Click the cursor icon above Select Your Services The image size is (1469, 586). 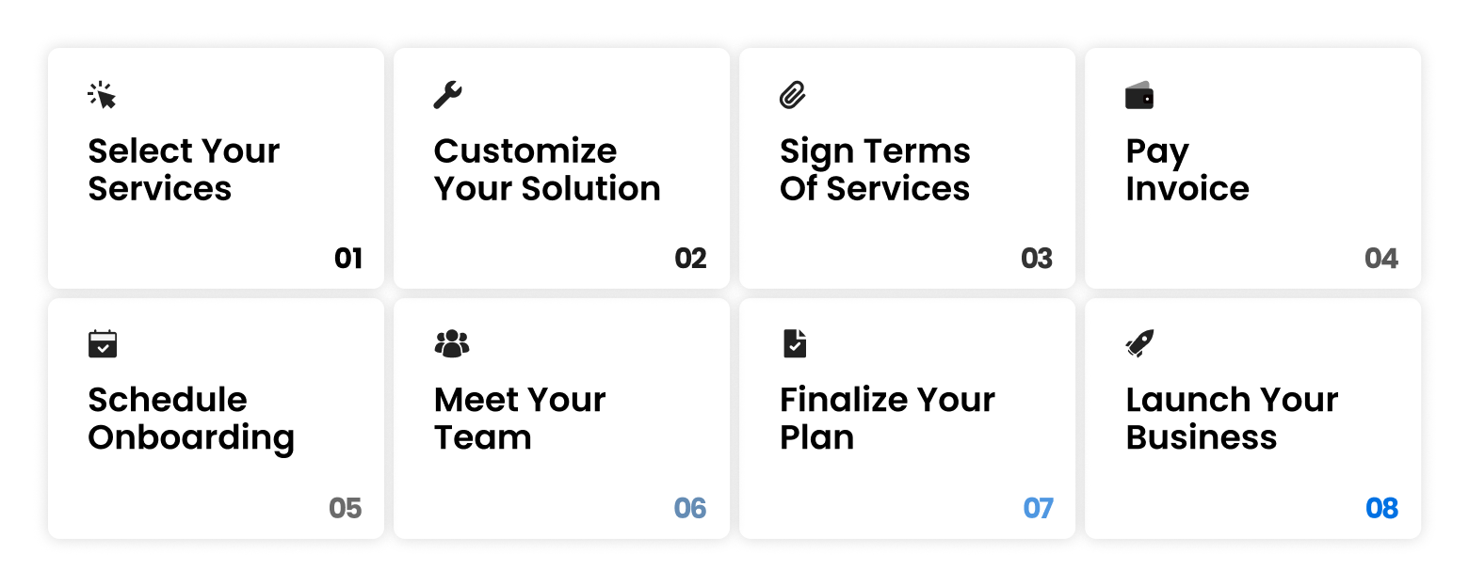(102, 95)
